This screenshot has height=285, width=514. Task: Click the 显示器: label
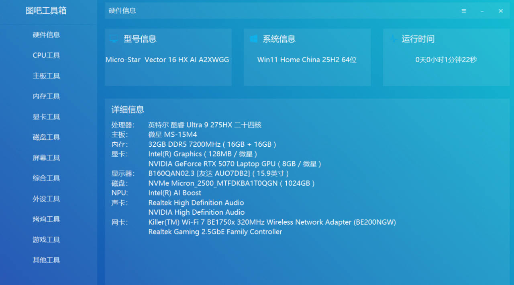(x=123, y=174)
